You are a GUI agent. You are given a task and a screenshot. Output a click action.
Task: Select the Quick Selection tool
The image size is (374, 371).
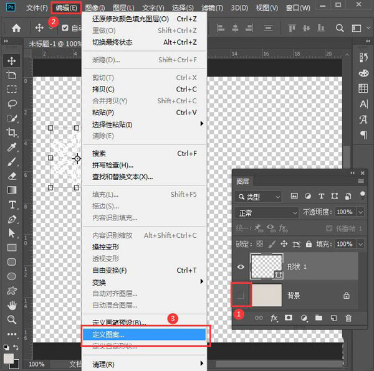(x=12, y=118)
